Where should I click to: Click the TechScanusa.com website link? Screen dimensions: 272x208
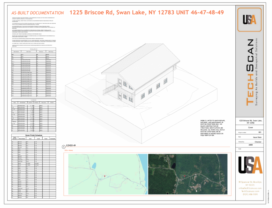250,191
